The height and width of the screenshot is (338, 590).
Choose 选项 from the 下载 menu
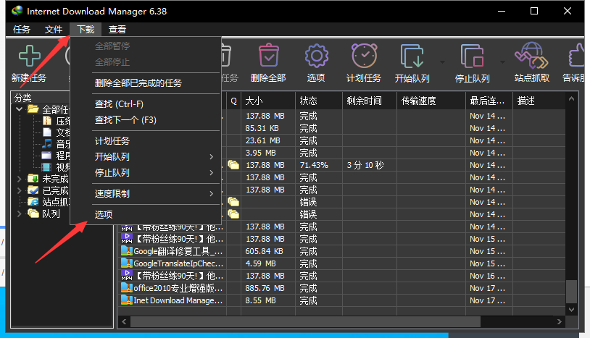pos(104,215)
